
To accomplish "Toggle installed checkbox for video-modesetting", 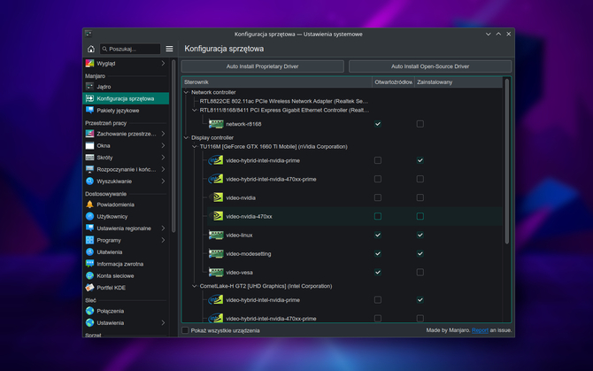I will point(420,254).
